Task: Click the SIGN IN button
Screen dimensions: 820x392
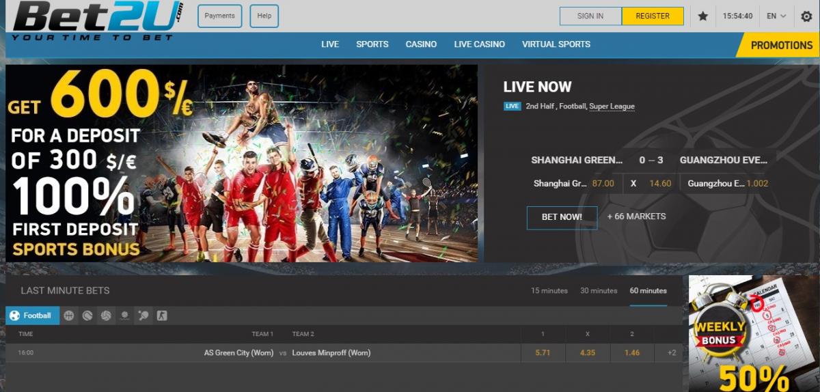Action: tap(590, 16)
